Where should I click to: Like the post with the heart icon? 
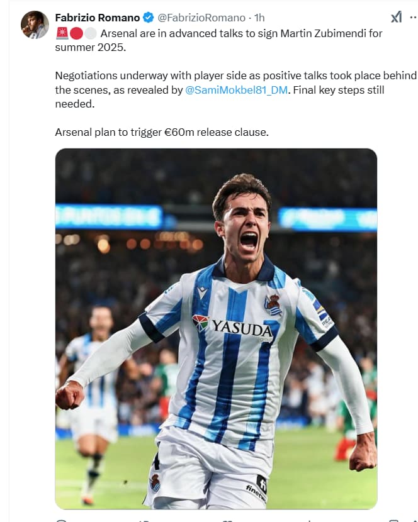point(227,520)
